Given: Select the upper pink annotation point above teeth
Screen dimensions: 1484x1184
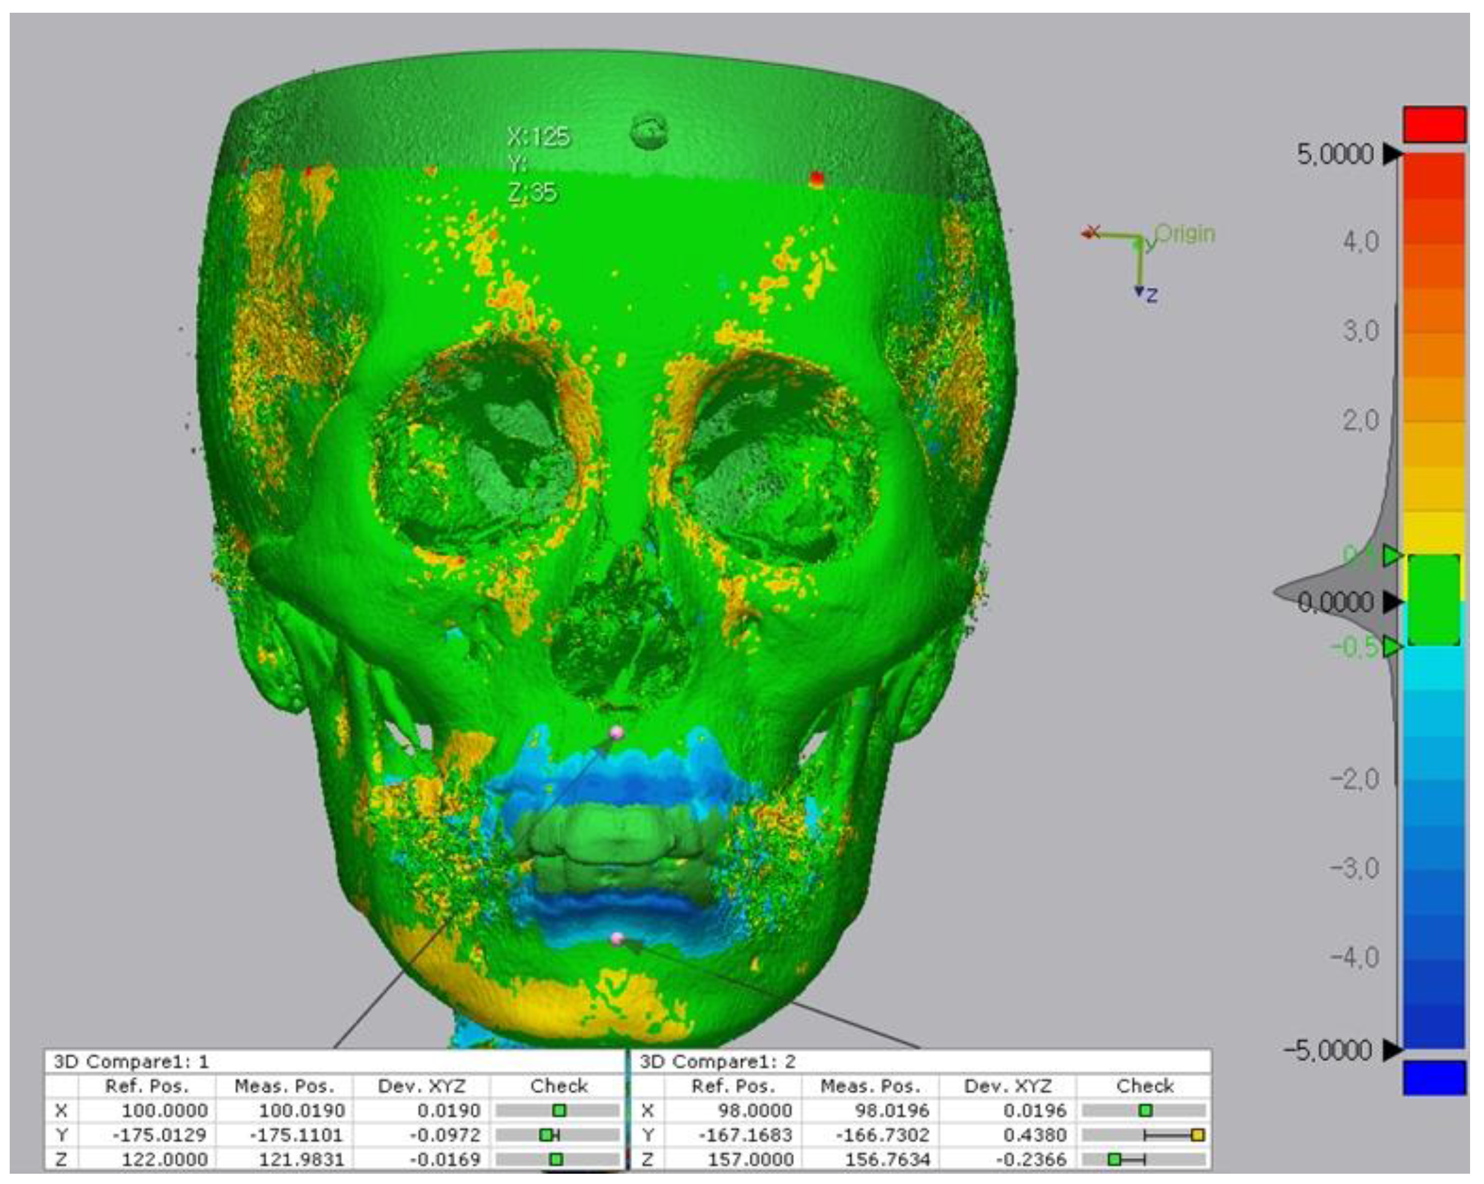Looking at the screenshot, I should (x=616, y=733).
